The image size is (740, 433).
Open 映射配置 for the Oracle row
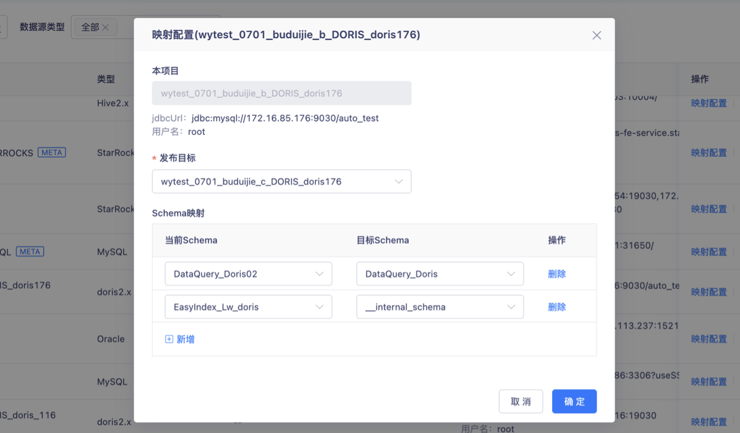click(x=709, y=339)
